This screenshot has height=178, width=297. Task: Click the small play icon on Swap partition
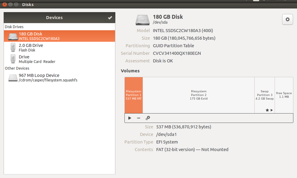pyautogui.click(x=272, y=110)
